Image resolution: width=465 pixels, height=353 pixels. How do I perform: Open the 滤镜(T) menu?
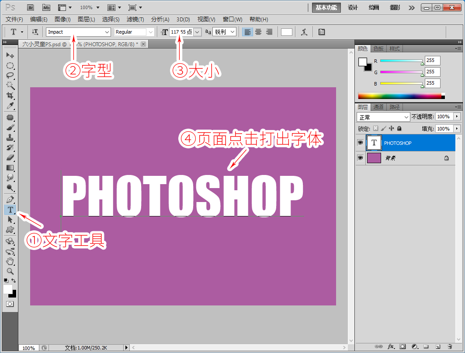pos(135,19)
